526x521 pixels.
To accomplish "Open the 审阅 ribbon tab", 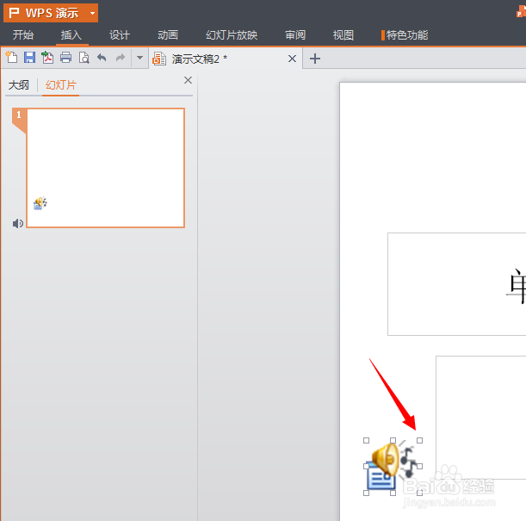I will pos(295,35).
